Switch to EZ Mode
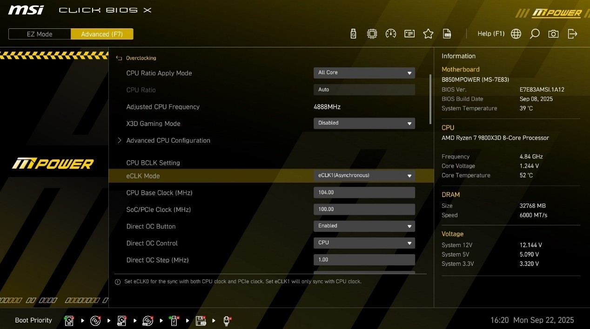The height and width of the screenshot is (329, 590). pos(40,34)
